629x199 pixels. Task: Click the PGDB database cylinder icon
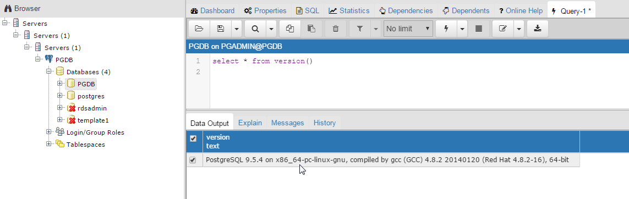[x=70, y=84]
